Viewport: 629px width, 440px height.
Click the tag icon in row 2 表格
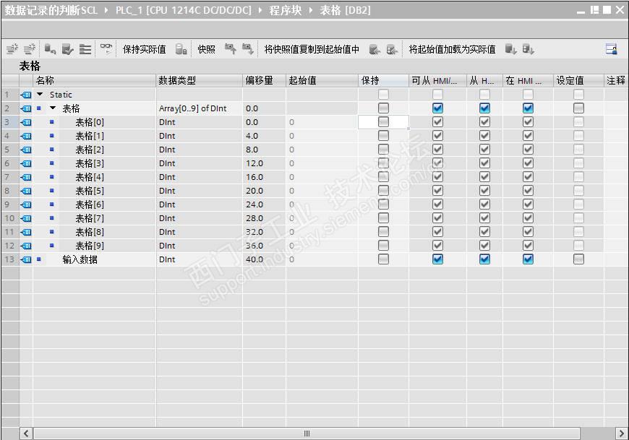pyautogui.click(x=26, y=108)
